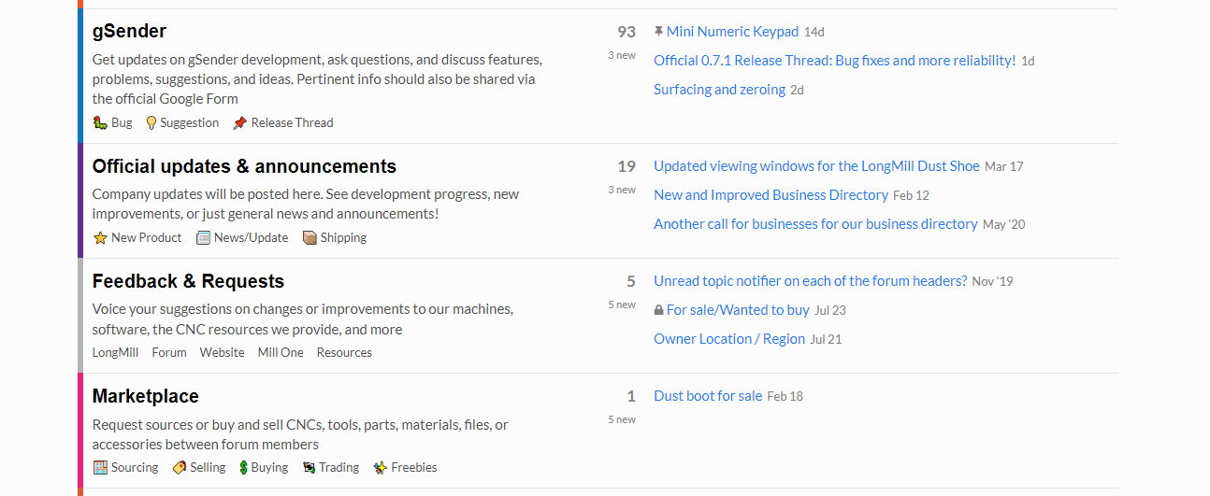The width and height of the screenshot is (1210, 496).
Task: Open the pinned Mini Numeric Keypad topic
Action: click(732, 32)
